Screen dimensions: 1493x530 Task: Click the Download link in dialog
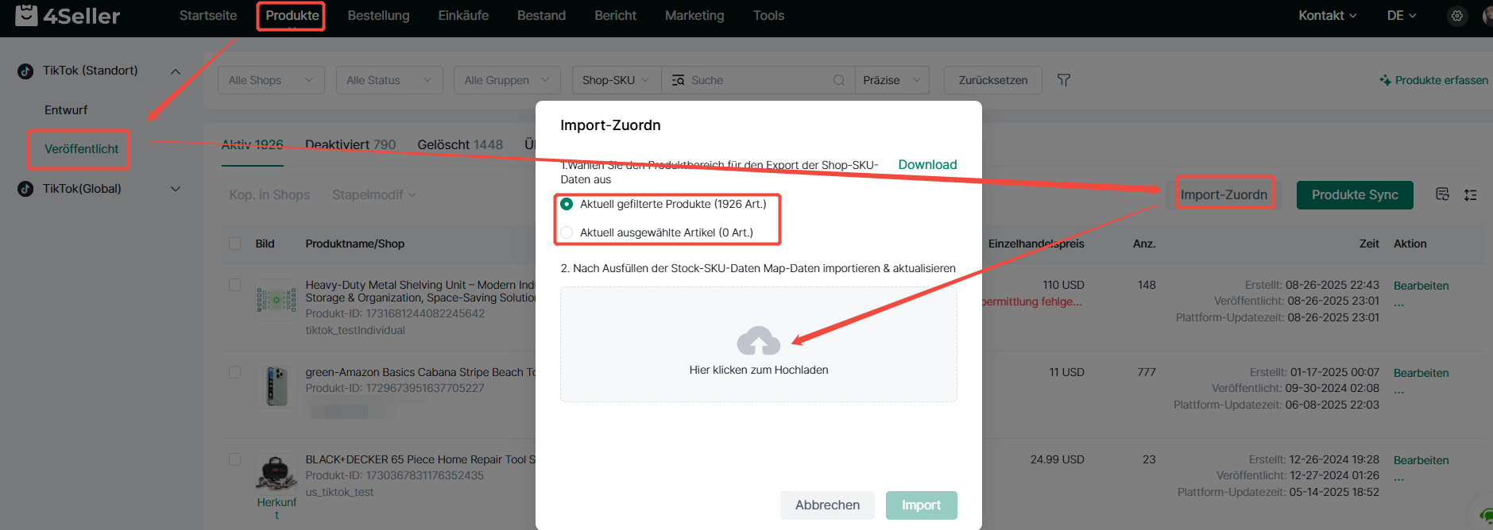(927, 164)
